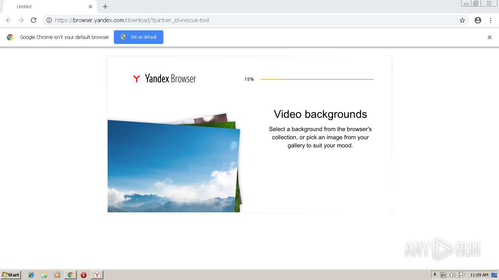Image resolution: width=499 pixels, height=280 pixels.
Task: Open Windows Explorer folder from taskbar
Action: (x=44, y=275)
